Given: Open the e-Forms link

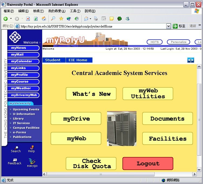Looking at the screenshot, I should pos(19,132).
